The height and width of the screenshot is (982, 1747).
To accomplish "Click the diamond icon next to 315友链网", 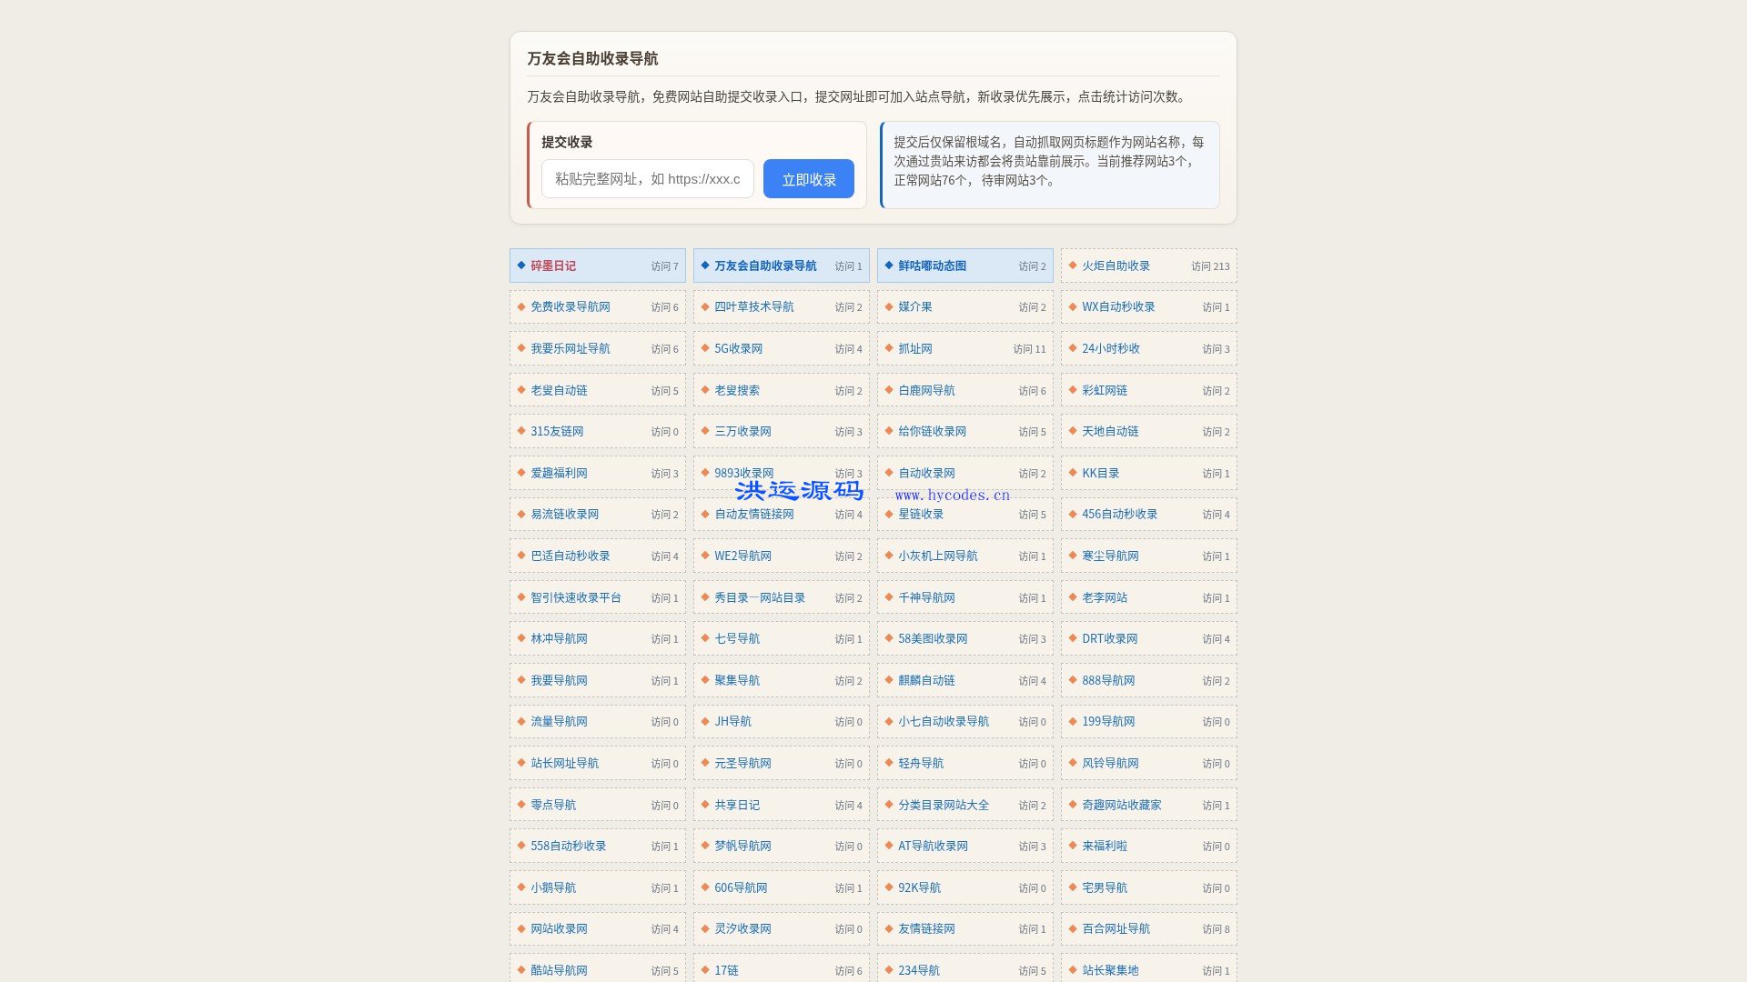I will coord(521,431).
